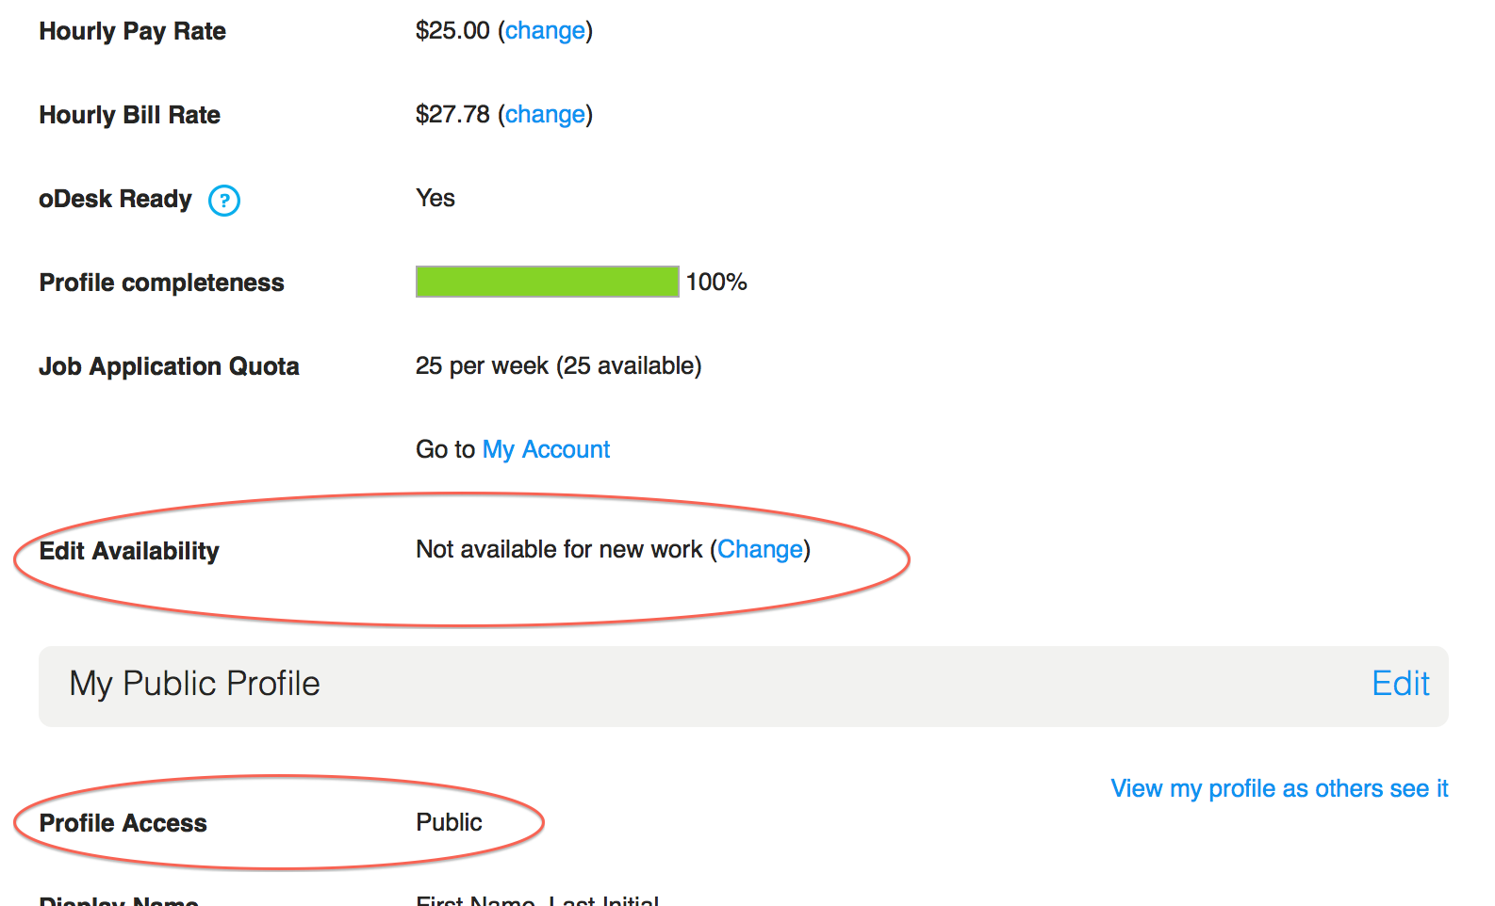Click the Public profile access value
The width and height of the screenshot is (1495, 906).
(449, 823)
